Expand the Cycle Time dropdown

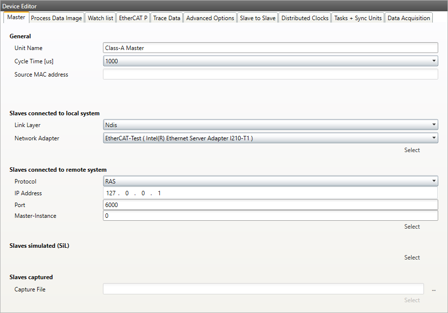coord(270,61)
